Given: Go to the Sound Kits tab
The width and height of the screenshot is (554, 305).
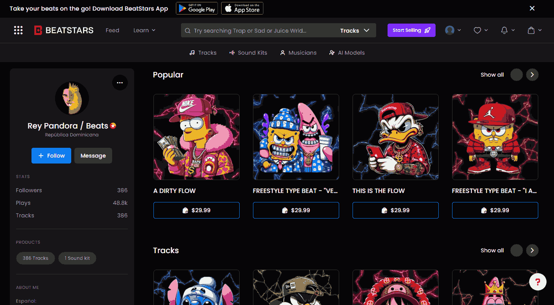Looking at the screenshot, I should 248,53.
